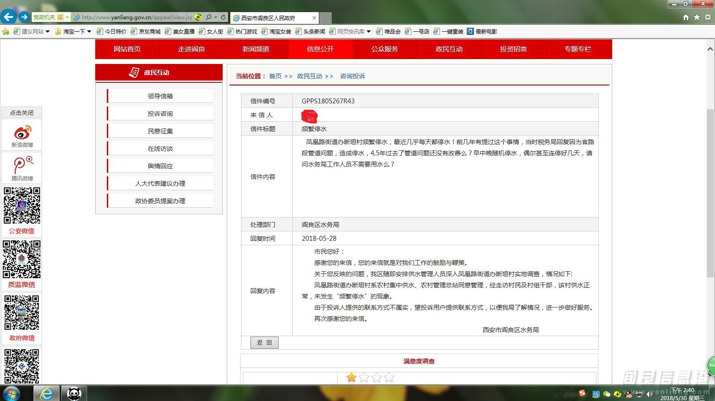Expand the 网页快讯库 dropdown
This screenshot has width=715, height=401.
[368, 31]
